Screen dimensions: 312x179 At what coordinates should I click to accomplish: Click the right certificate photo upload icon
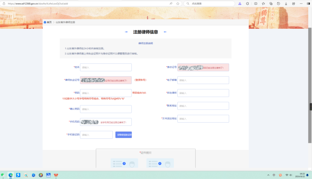160,163
